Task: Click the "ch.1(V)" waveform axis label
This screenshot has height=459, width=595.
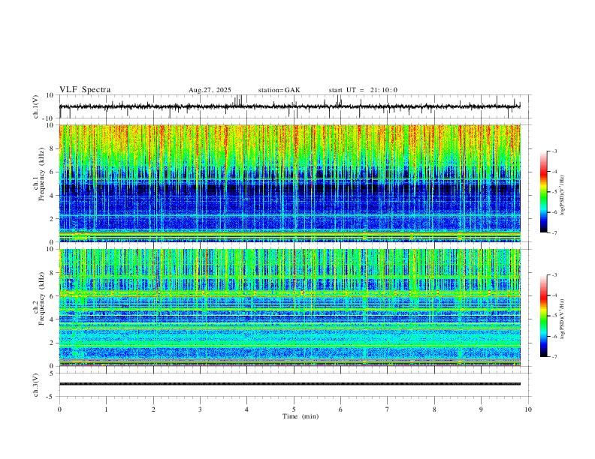Action: (36, 106)
